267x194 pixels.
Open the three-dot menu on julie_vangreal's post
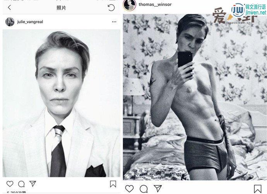tap(114, 22)
